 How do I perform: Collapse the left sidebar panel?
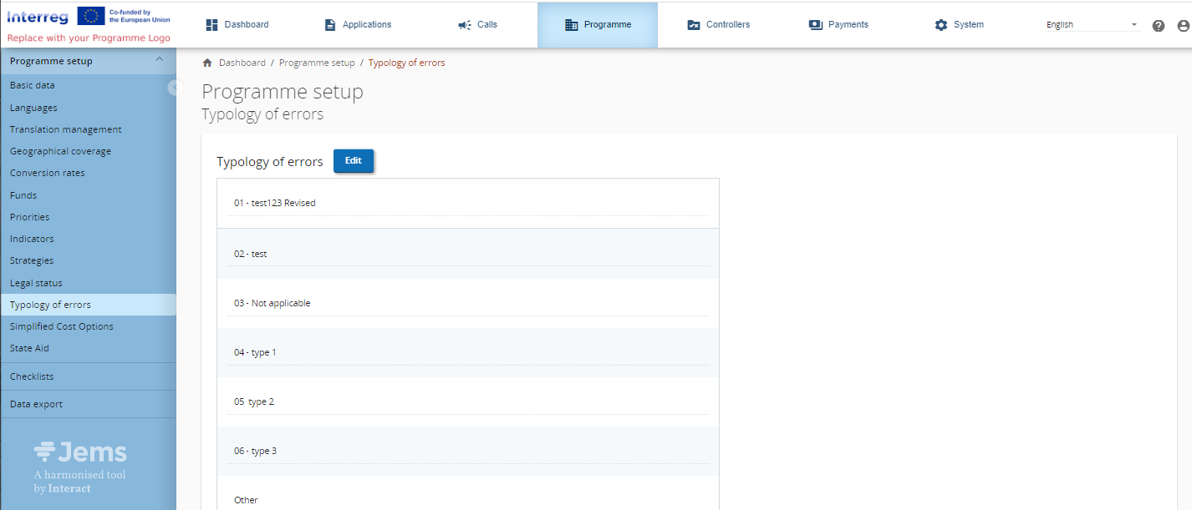[173, 88]
